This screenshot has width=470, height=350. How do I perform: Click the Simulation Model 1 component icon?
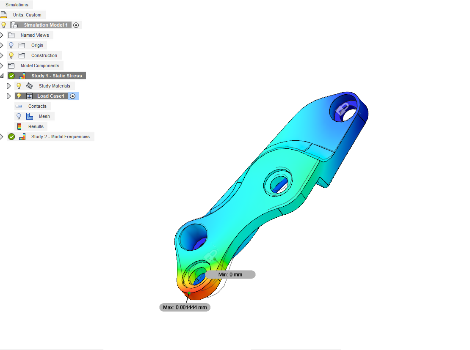tap(14, 25)
